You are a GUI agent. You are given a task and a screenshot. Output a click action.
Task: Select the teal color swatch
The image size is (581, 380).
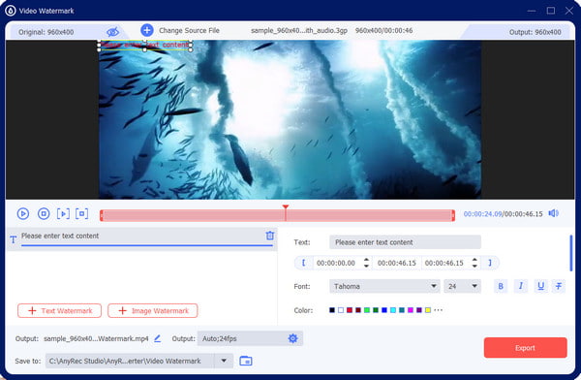pos(402,310)
